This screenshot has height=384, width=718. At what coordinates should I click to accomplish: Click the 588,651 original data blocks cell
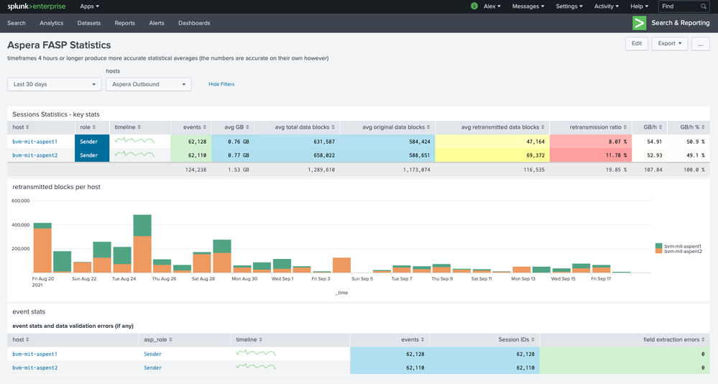[388, 155]
